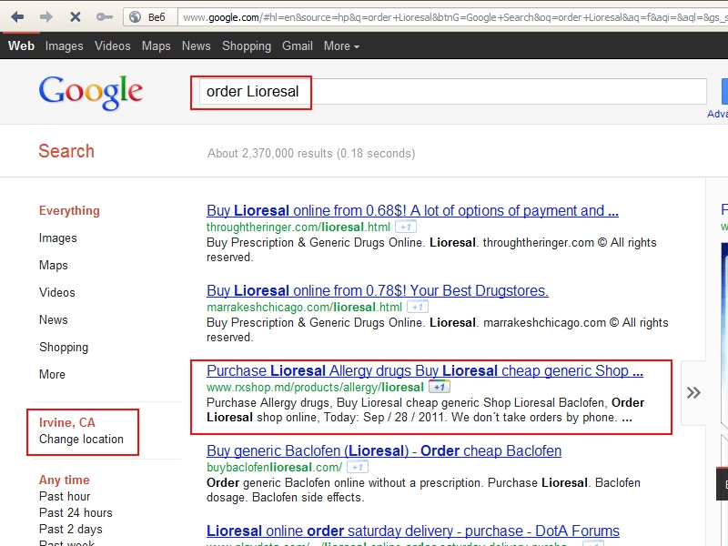The height and width of the screenshot is (546, 728).
Task: Select Web in the top navigation bar
Action: coord(21,46)
